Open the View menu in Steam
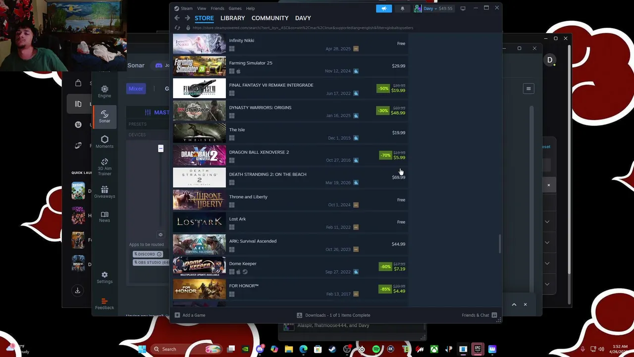The width and height of the screenshot is (634, 357). coord(202,8)
